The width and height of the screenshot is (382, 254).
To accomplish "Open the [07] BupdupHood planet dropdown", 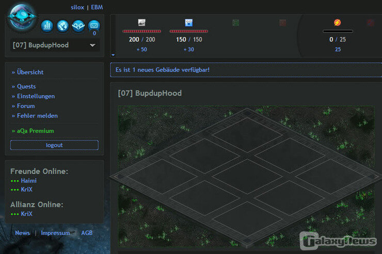I will point(55,45).
